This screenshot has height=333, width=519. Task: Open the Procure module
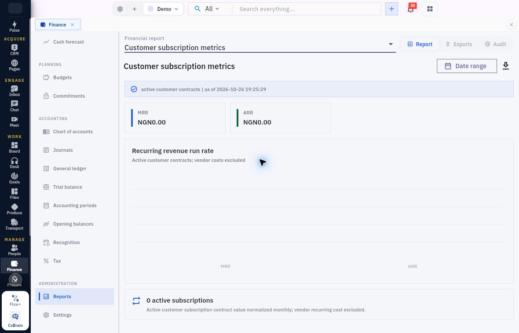(x=14, y=281)
